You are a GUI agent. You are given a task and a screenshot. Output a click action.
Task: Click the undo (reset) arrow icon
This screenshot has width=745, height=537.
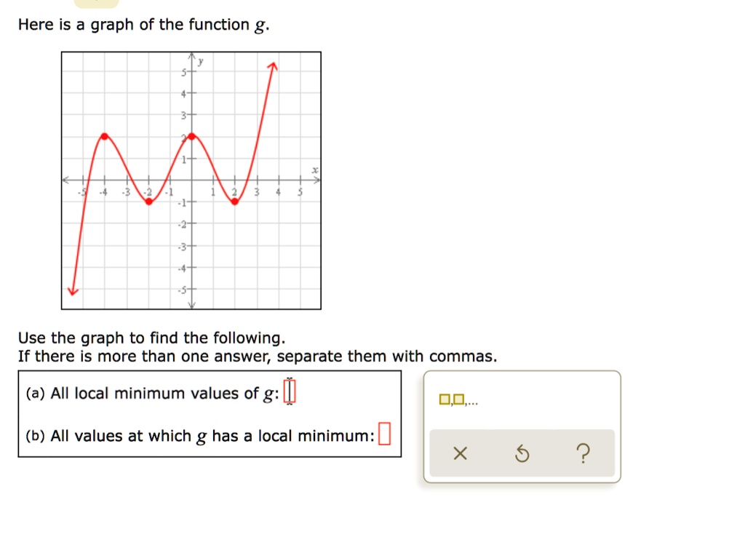pyautogui.click(x=522, y=453)
